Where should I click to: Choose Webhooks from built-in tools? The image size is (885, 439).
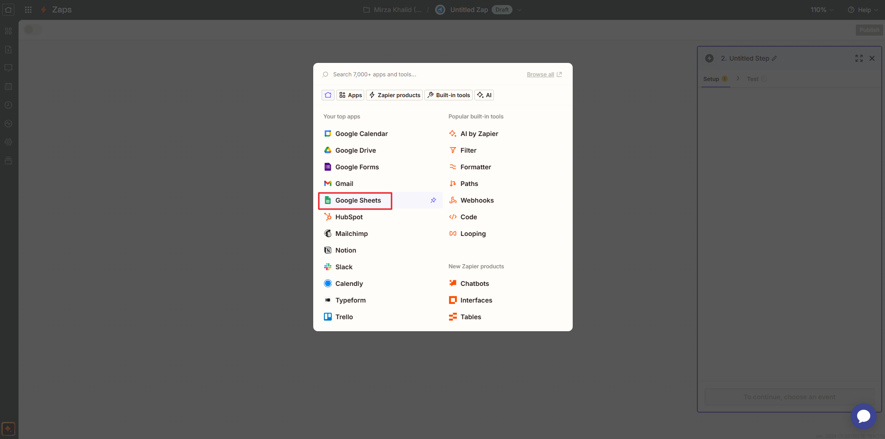[477, 200]
